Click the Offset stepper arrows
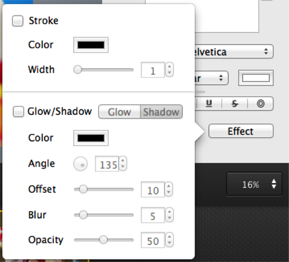This screenshot has height=262, width=289. coord(169,190)
